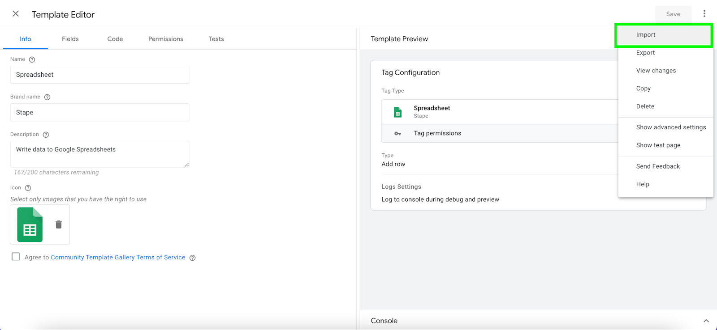Click the key icon in Tag permissions row
The height and width of the screenshot is (330, 717).
pyautogui.click(x=397, y=134)
